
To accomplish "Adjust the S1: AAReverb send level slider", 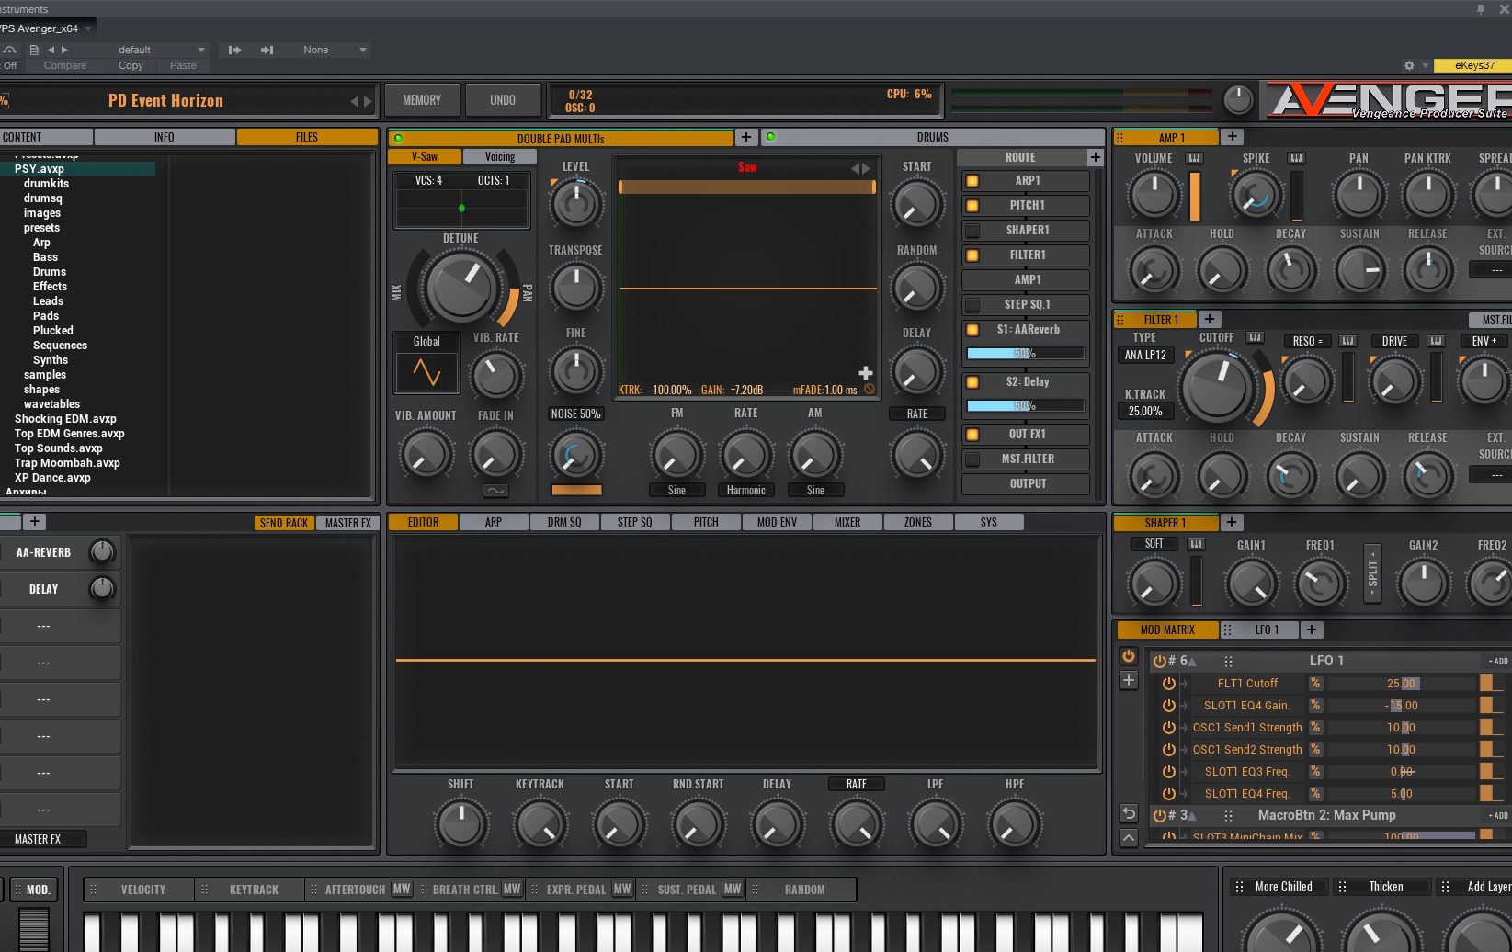I will (x=1025, y=354).
